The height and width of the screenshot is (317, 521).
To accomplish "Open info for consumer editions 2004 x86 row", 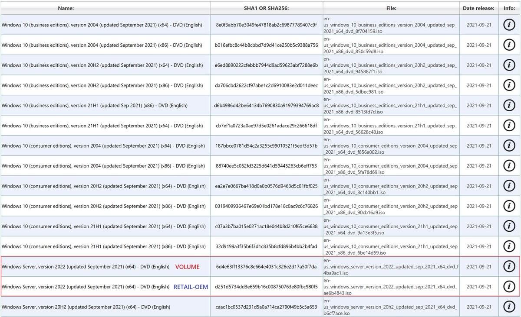I will tap(508, 166).
